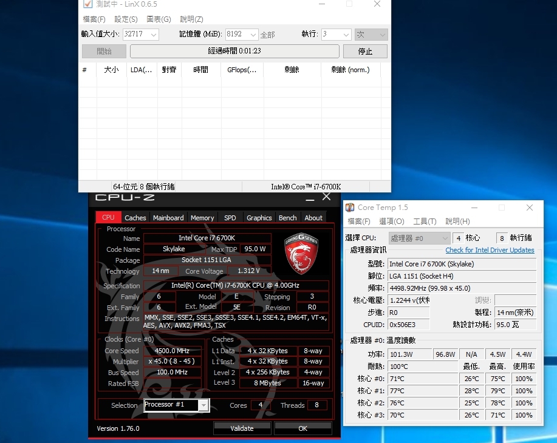Switch to the About tab in CPU-Z
The height and width of the screenshot is (443, 557).
pos(313,218)
